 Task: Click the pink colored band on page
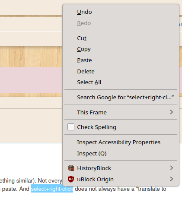click(31, 80)
